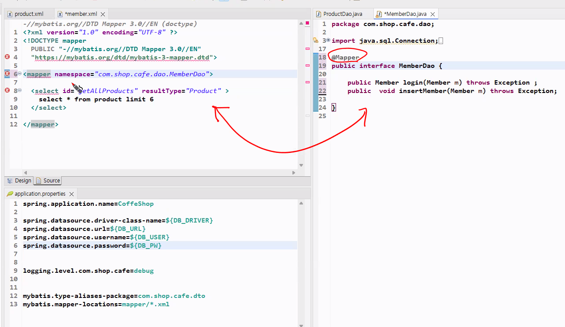Click the mybatis DTD URL string on line 4
Image resolution: width=565 pixels, height=327 pixels.
tap(122, 57)
